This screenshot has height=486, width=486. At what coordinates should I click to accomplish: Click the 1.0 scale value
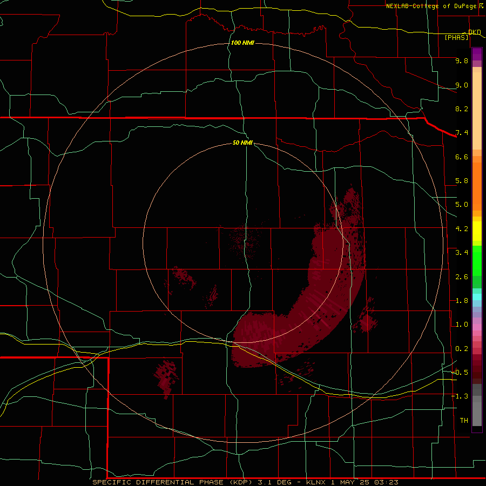pyautogui.click(x=462, y=325)
